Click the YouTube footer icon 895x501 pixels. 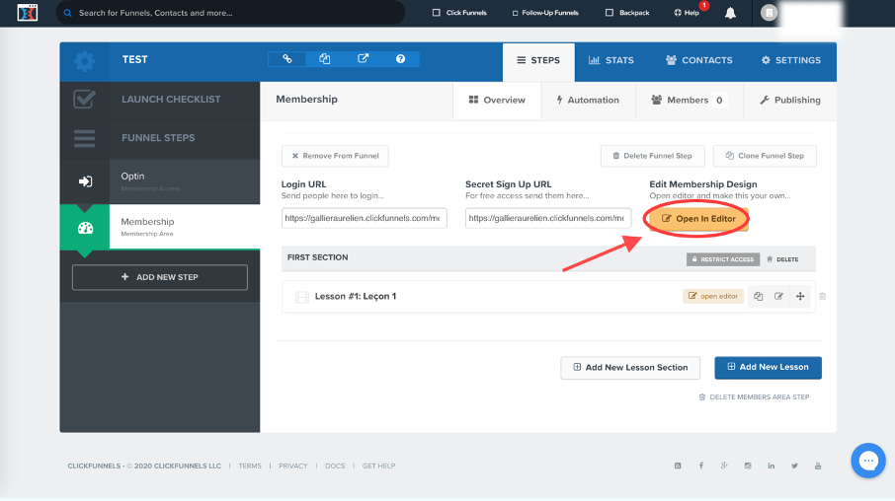tap(818, 465)
